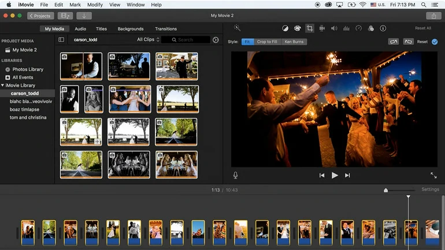Open the speed speedometer icon
The image size is (445, 250).
pos(358,28)
